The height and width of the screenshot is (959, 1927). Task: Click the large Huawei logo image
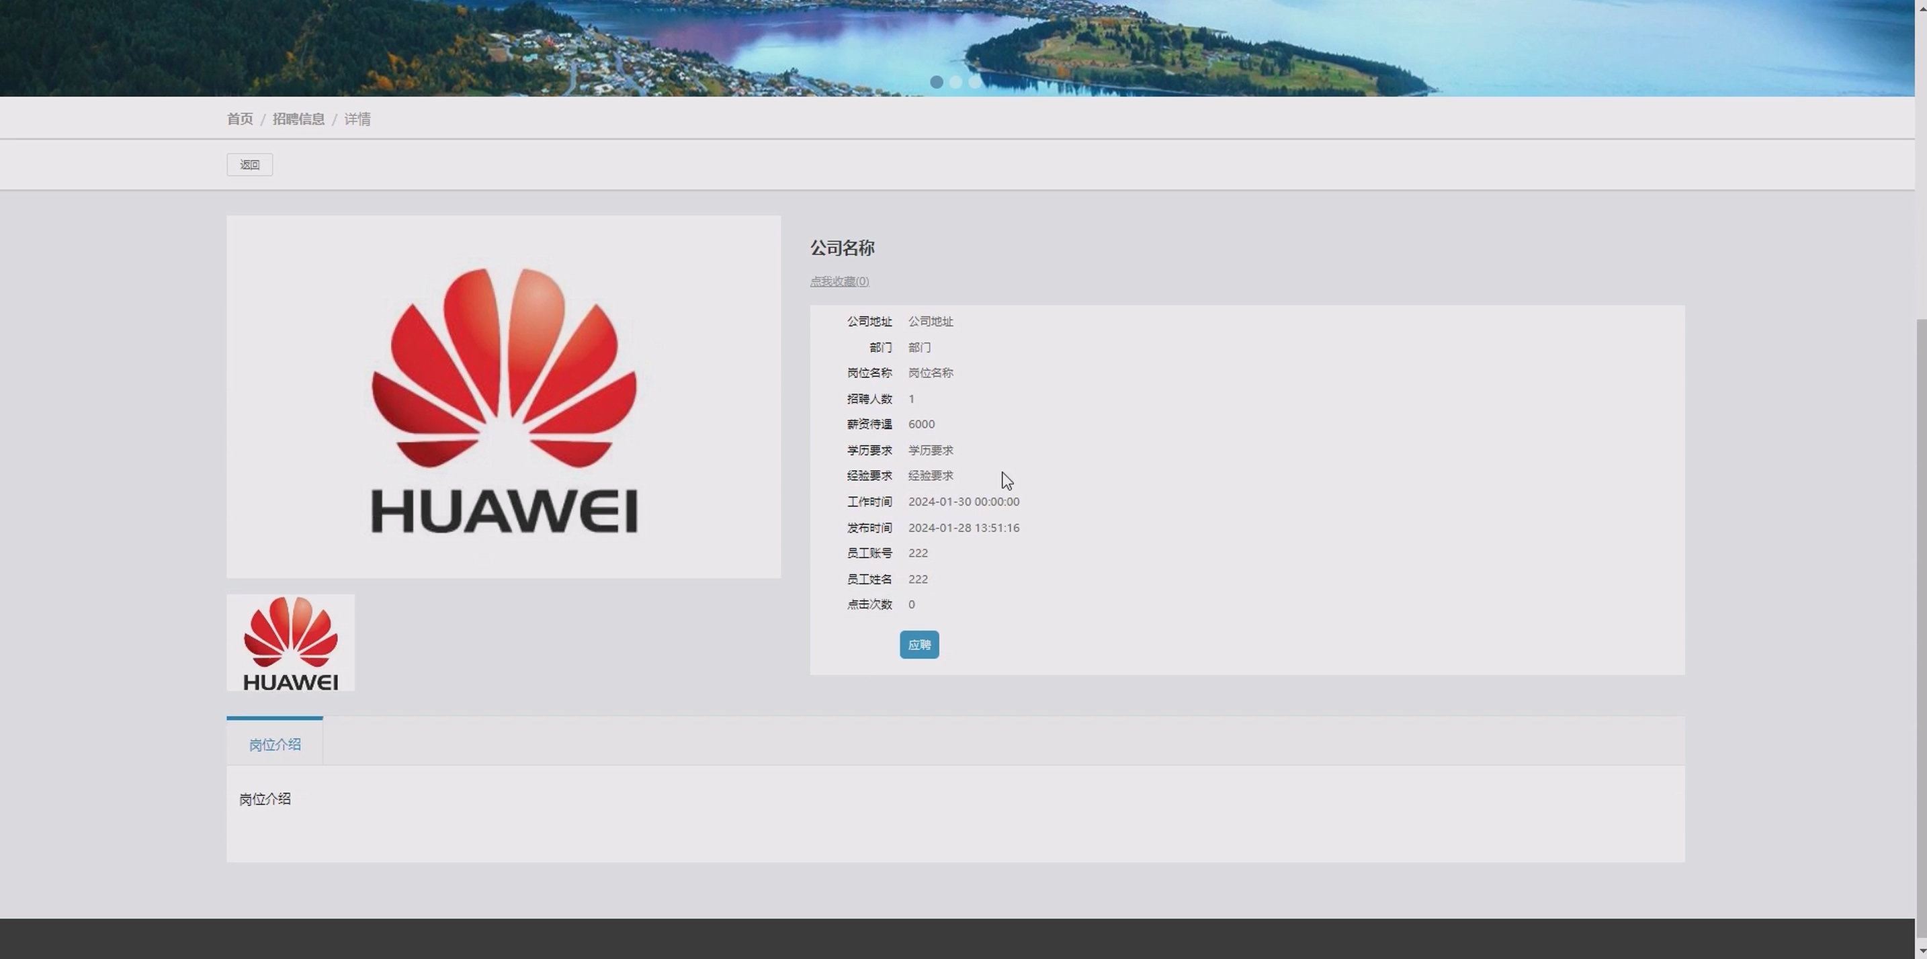tap(503, 397)
